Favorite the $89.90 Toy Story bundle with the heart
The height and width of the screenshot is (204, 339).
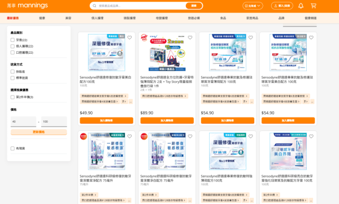pyautogui.click(x=190, y=37)
